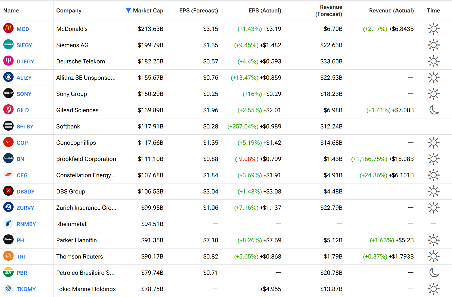Open the MCD ticker link
This screenshot has height=297, width=452.
coord(23,29)
